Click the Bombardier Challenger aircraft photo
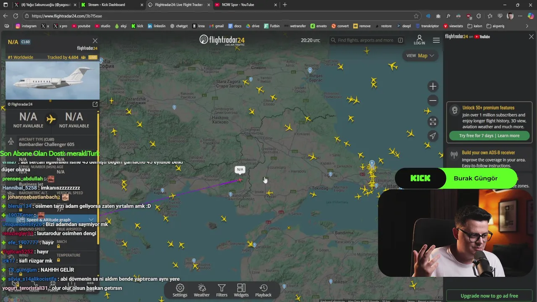 pos(52,81)
